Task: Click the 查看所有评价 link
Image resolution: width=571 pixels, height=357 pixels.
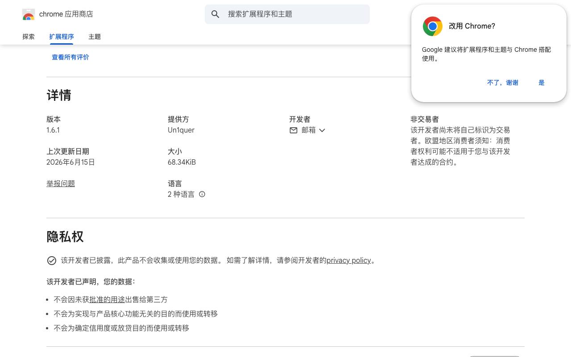Action: (x=70, y=57)
